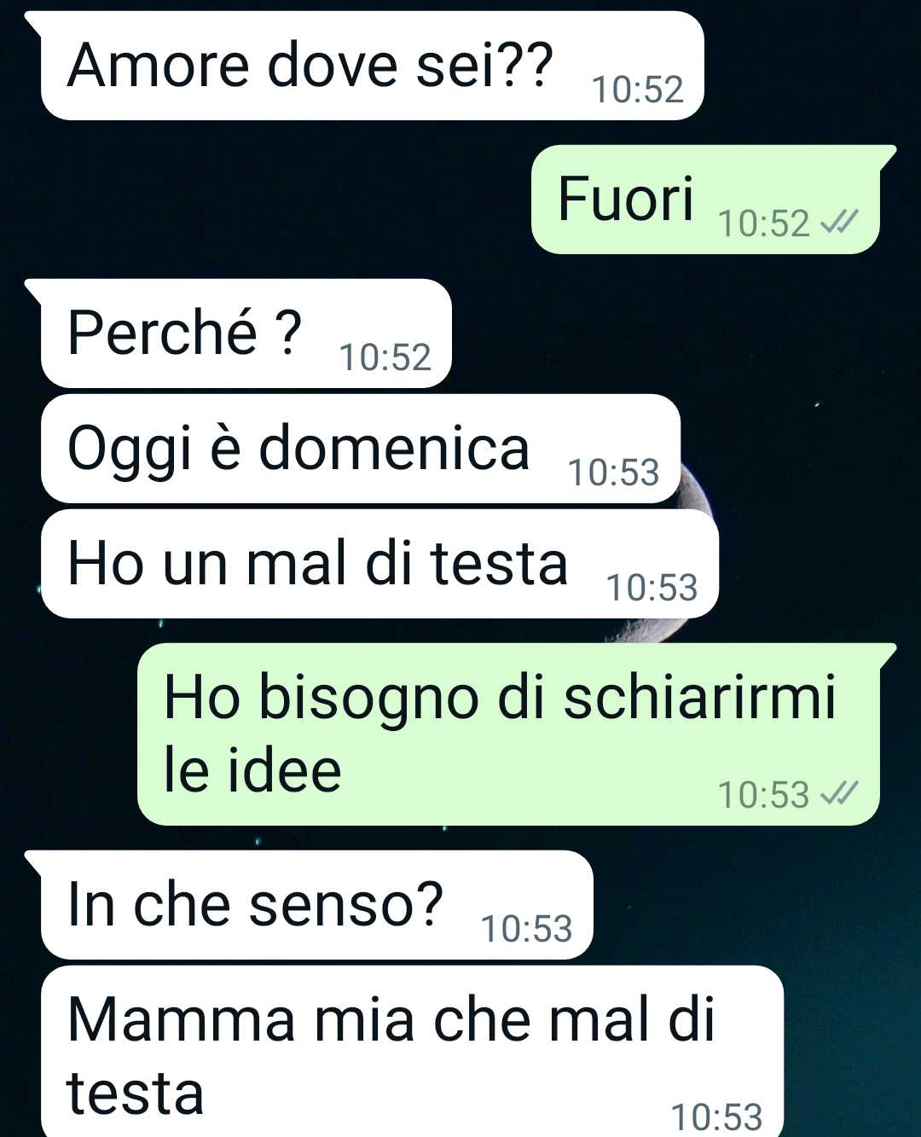Select the 'Oggi è domenica' message
Viewport: 921px width, 1137px height.
click(361, 449)
